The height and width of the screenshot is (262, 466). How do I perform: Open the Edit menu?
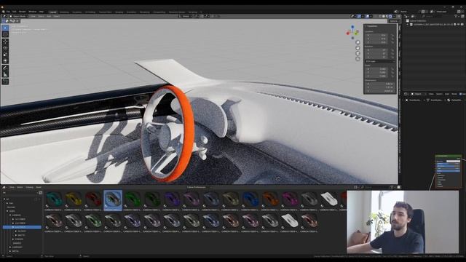15,12
